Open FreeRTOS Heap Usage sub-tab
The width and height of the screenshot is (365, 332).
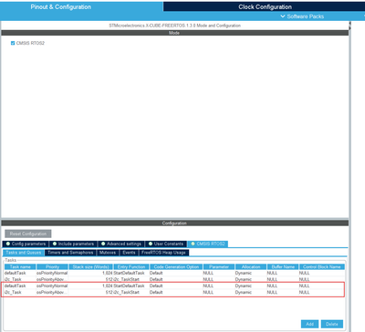tap(163, 253)
